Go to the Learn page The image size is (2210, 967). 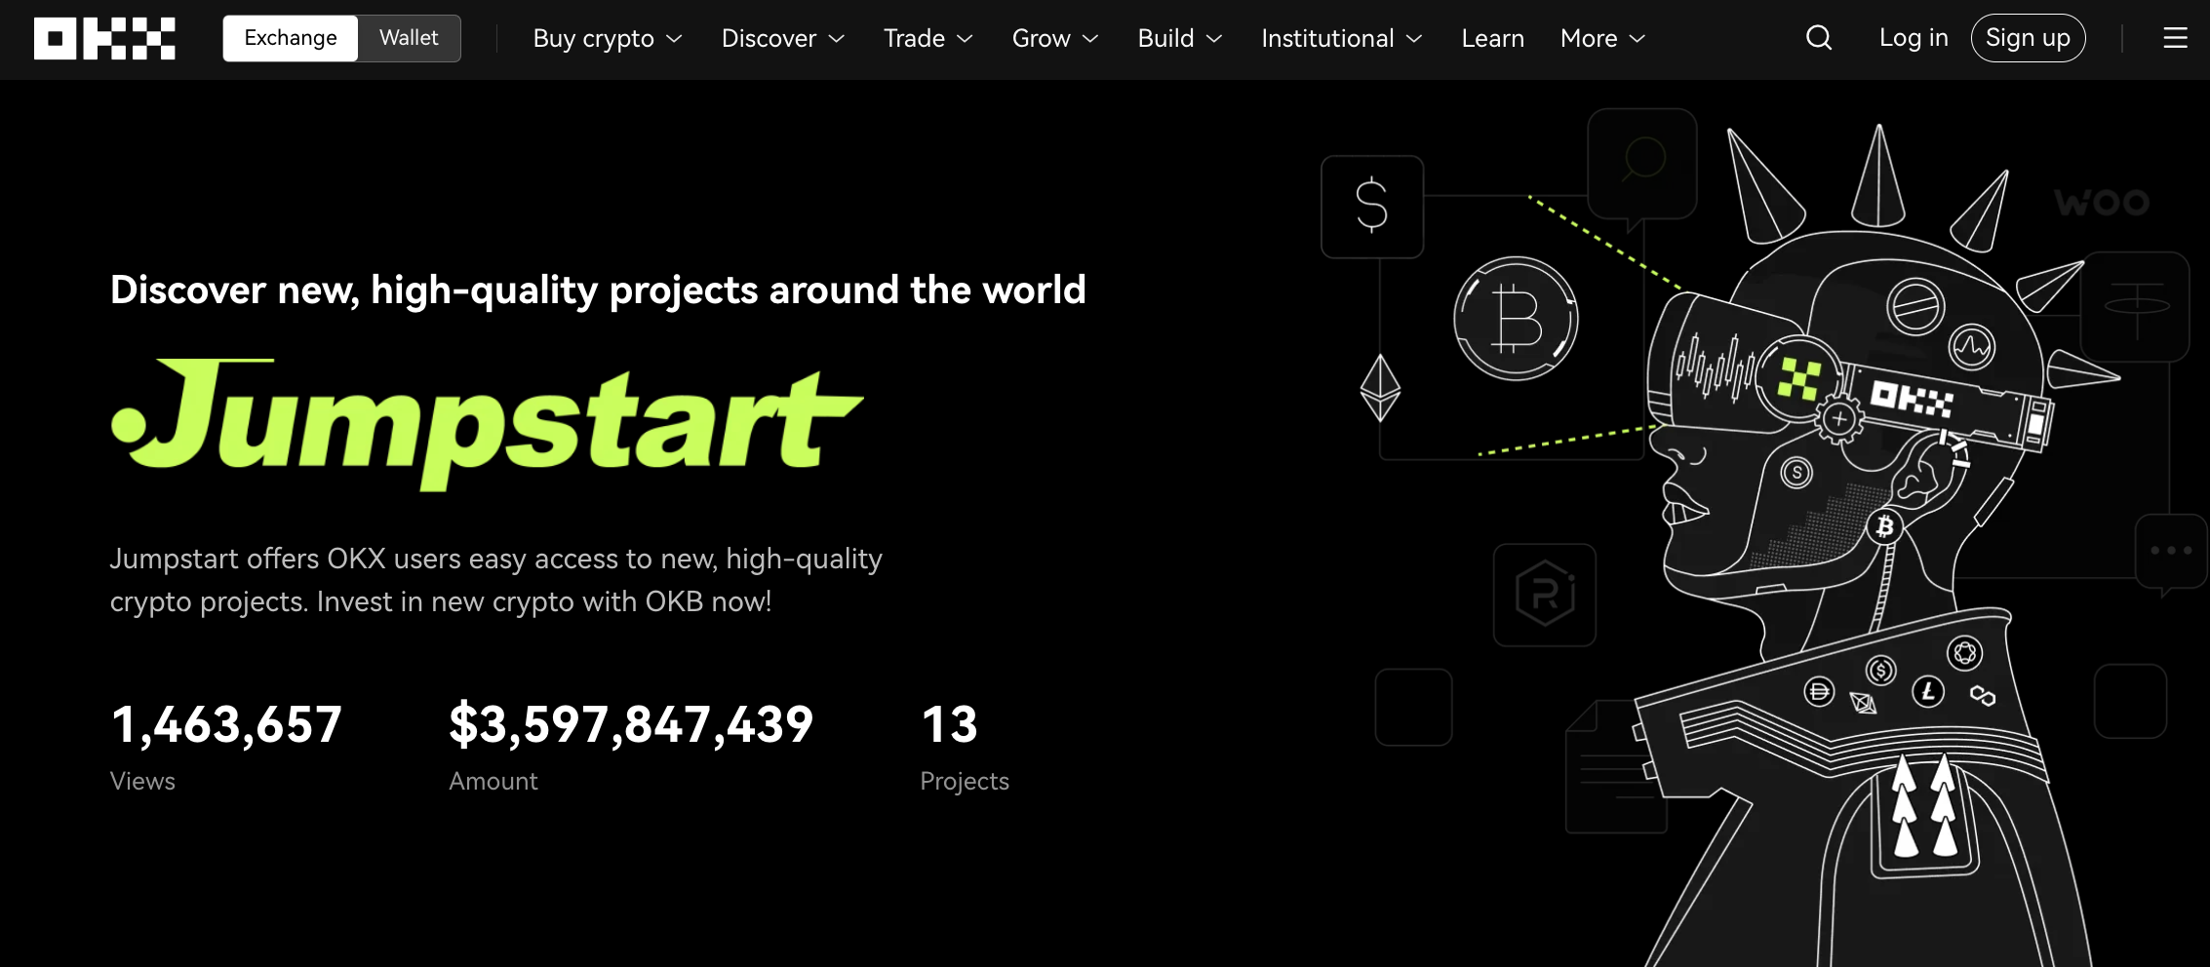click(1492, 38)
